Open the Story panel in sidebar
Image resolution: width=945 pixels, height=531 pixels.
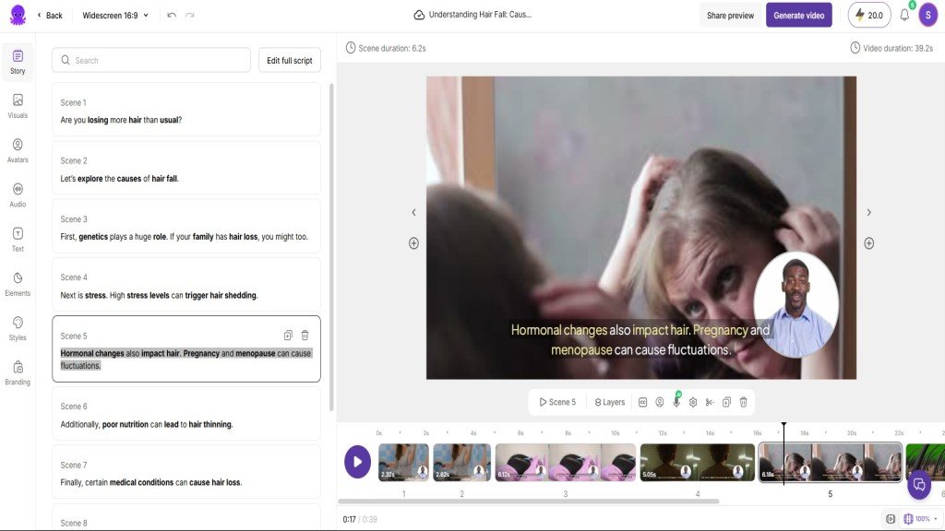point(18,62)
